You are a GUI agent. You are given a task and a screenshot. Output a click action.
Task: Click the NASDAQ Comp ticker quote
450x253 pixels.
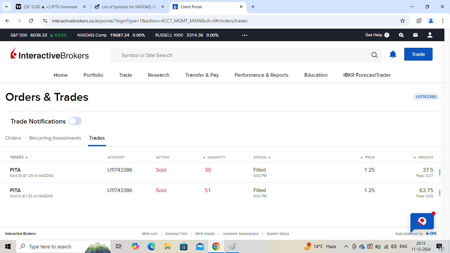click(x=111, y=35)
